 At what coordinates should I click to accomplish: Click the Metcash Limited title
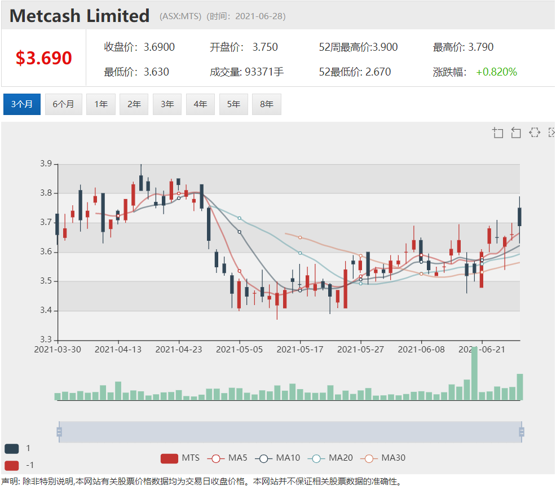point(80,16)
